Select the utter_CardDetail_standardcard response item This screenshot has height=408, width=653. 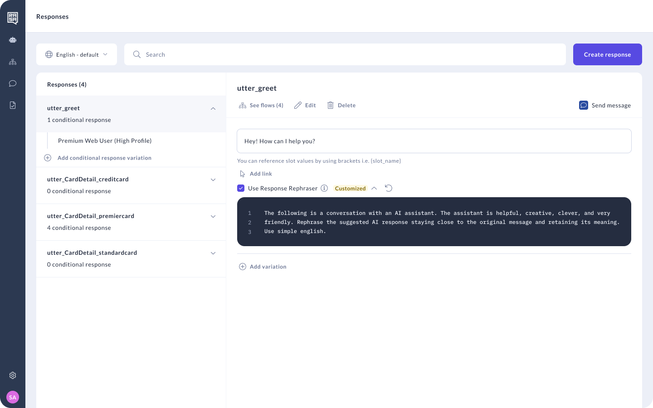click(x=92, y=253)
